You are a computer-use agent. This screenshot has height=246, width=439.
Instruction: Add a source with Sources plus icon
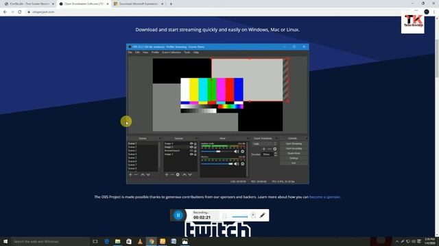point(167,175)
